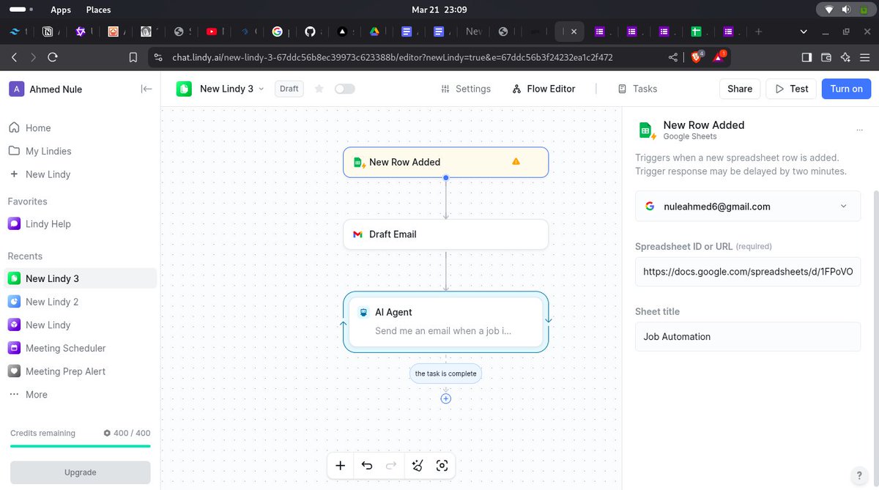Viewport: 879px width, 490px height.
Task: Open the panel three-dot options menu
Action: coord(859,130)
